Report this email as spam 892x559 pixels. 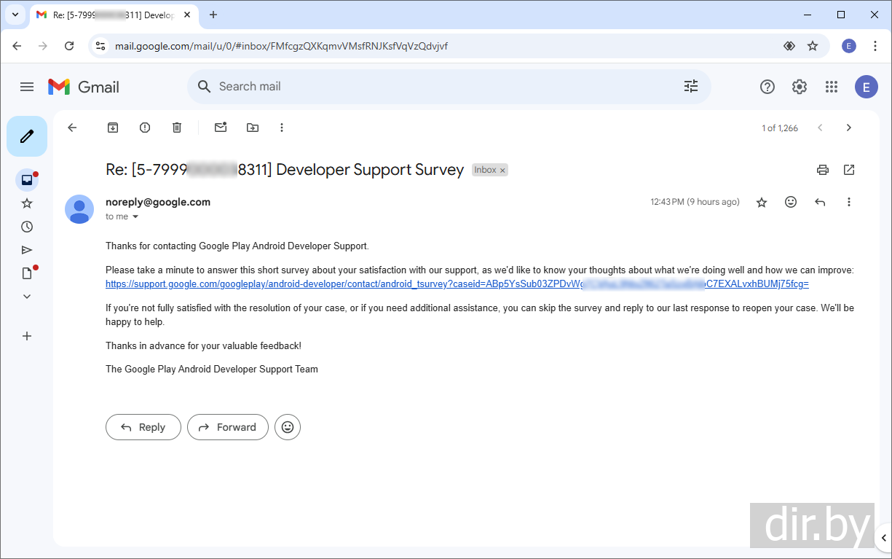145,128
